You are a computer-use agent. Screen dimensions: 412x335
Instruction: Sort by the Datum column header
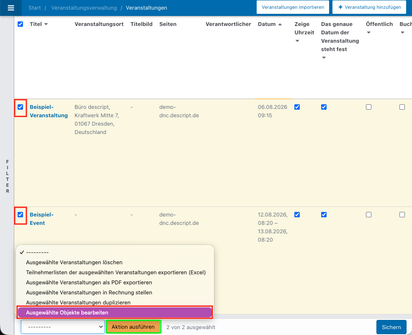tap(267, 24)
